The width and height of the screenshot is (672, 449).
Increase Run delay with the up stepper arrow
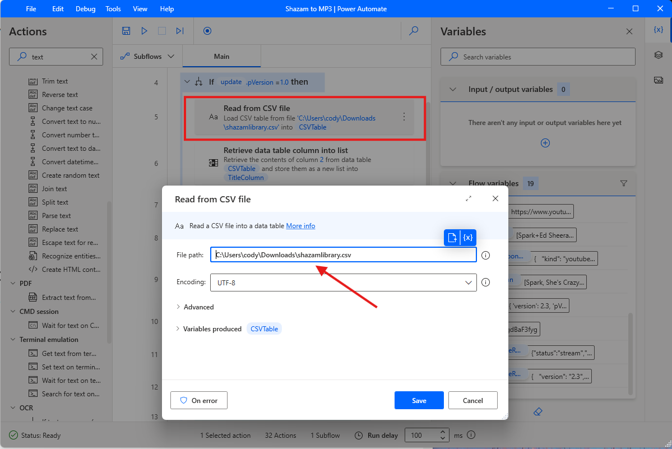pos(442,432)
